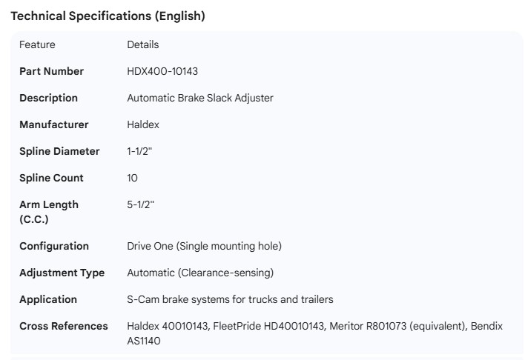This screenshot has width=525, height=360.
Task: Click the S-Cam brake systems application text
Action: [x=230, y=299]
